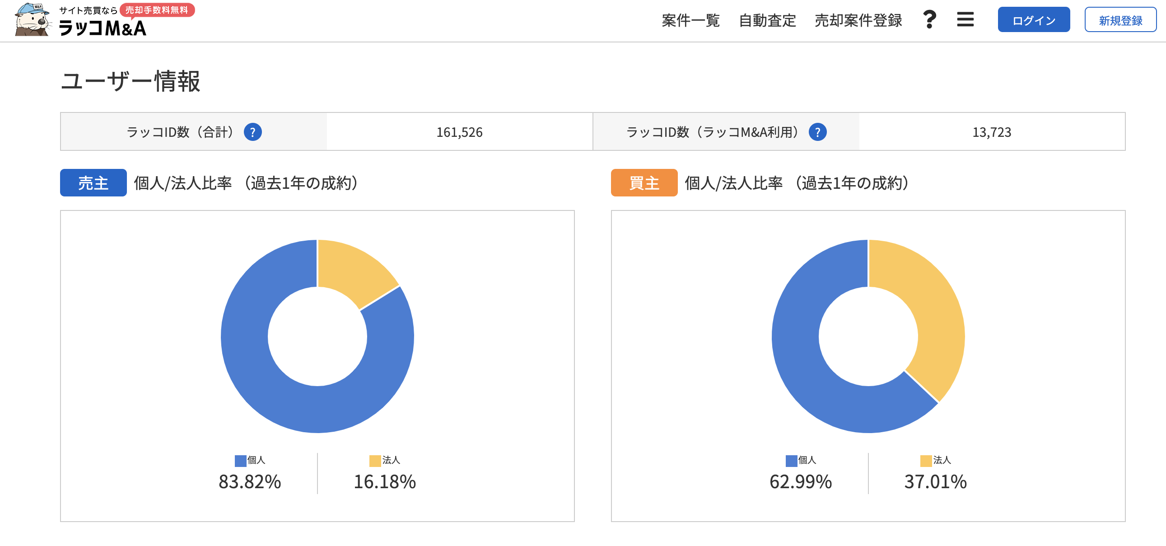Toggle 個人 legend swatch in seller chart
Viewport: 1166px width, 546px height.
click(x=240, y=461)
